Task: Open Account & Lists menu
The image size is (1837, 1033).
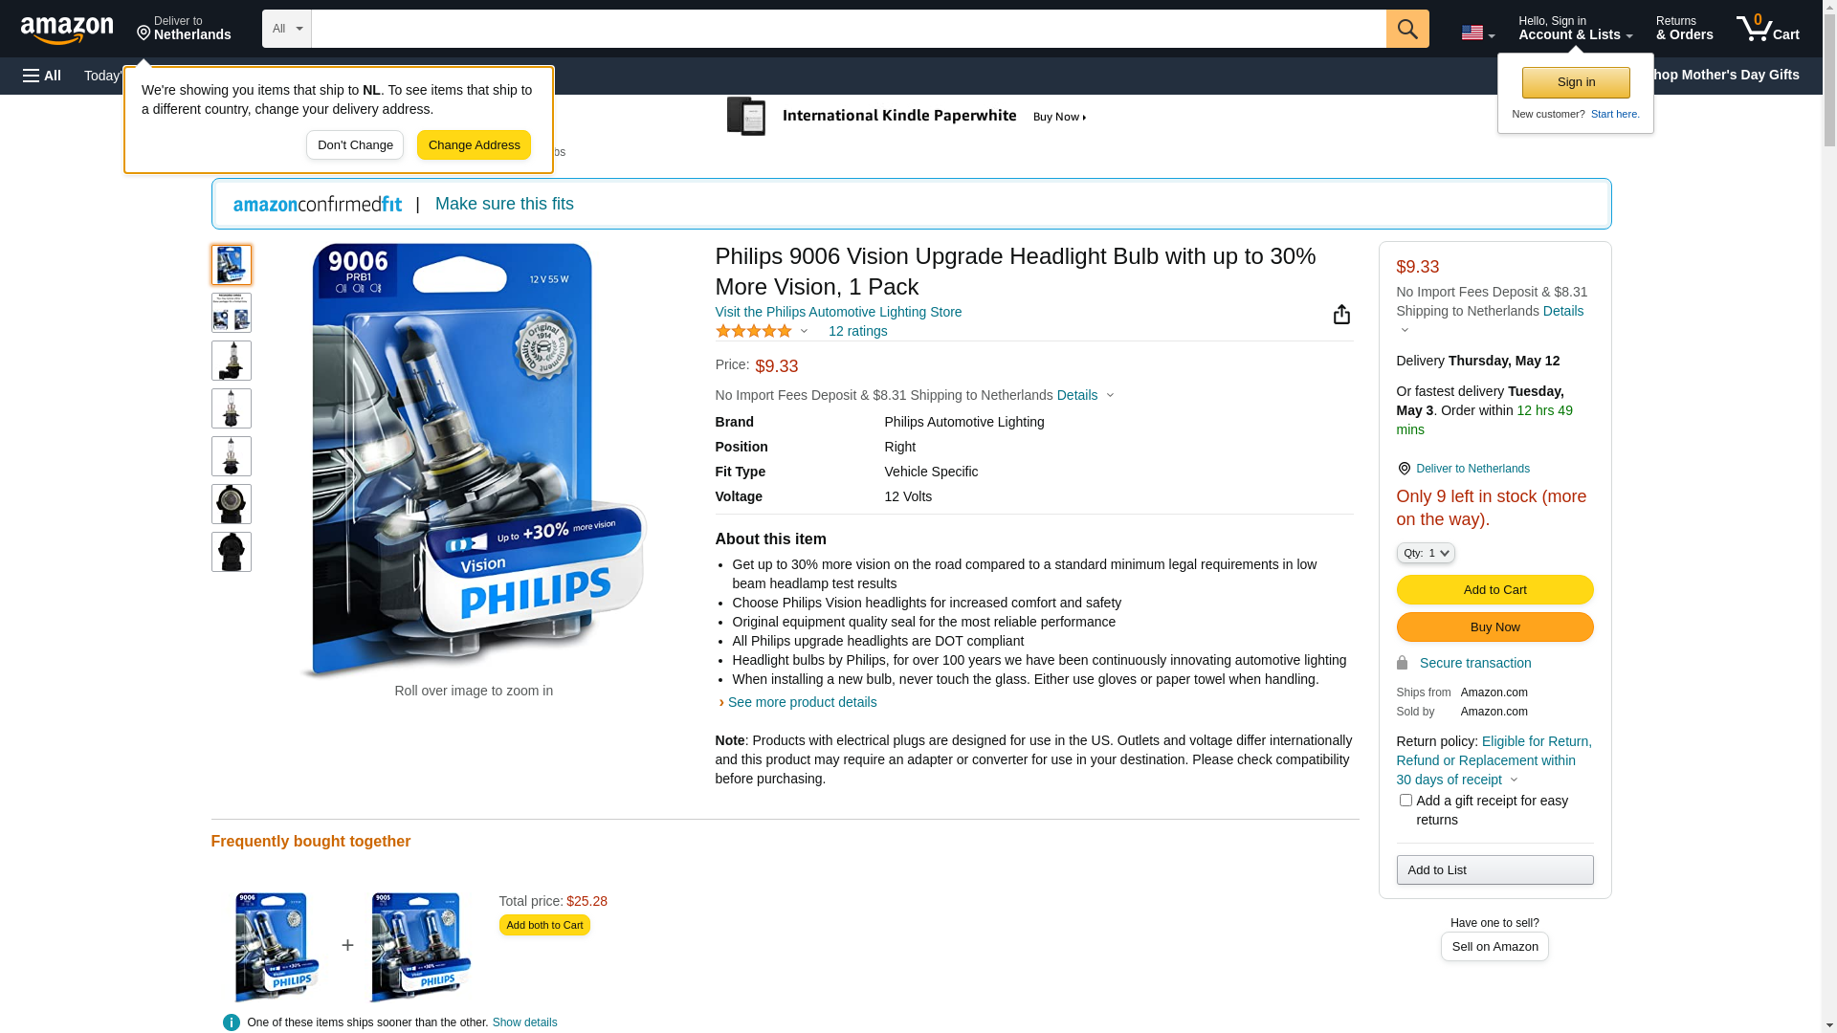Action: point(1575,29)
